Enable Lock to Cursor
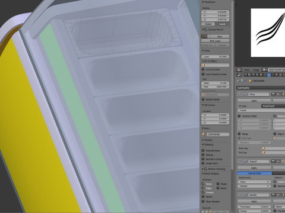Viewport: 285px width, 213px height. (203, 69)
